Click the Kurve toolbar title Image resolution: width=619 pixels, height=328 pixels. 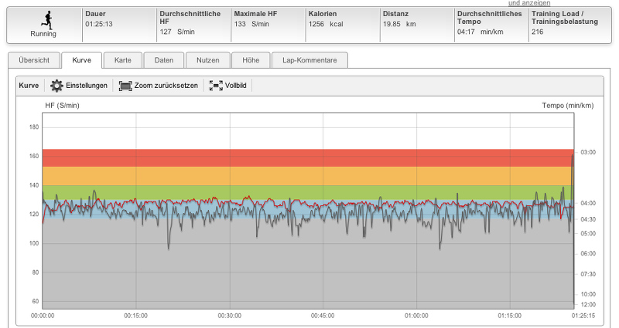(29, 86)
